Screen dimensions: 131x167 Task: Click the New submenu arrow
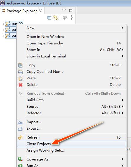(123, 28)
